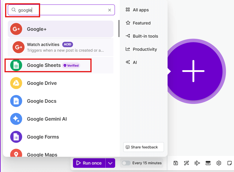
Task: Click the magnifier search icon
Action: (x=14, y=10)
